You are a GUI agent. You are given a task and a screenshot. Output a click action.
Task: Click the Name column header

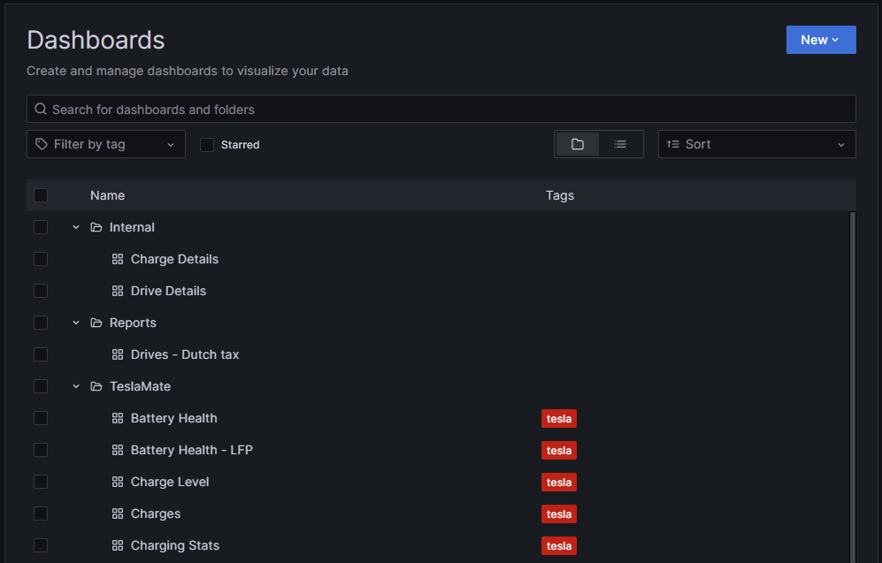coord(107,195)
